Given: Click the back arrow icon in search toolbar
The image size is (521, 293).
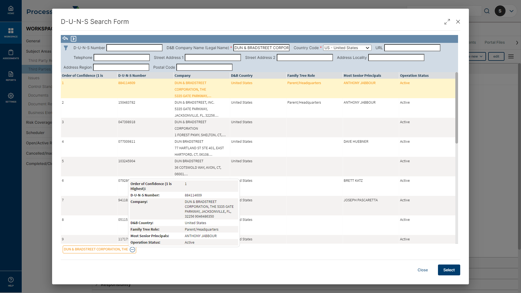Looking at the screenshot, I should pos(65,39).
